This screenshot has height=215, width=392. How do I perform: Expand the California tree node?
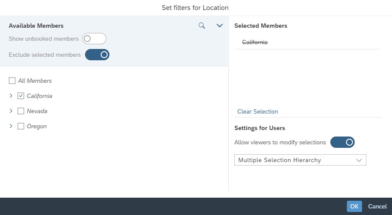(x=11, y=96)
